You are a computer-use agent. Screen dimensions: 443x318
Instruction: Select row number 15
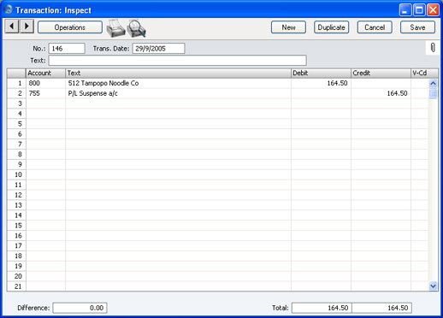[x=16, y=226]
